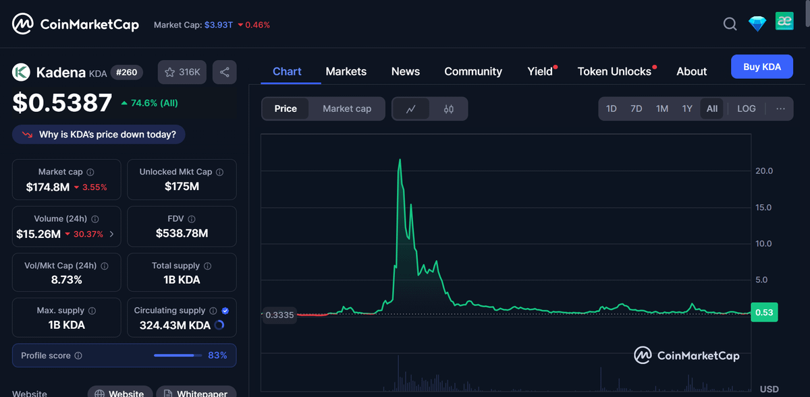Open the Chart tab

[287, 71]
